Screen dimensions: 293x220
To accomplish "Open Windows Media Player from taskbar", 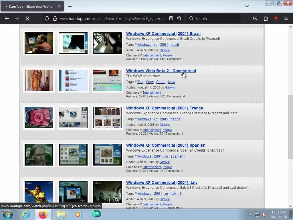I will click(78, 214).
